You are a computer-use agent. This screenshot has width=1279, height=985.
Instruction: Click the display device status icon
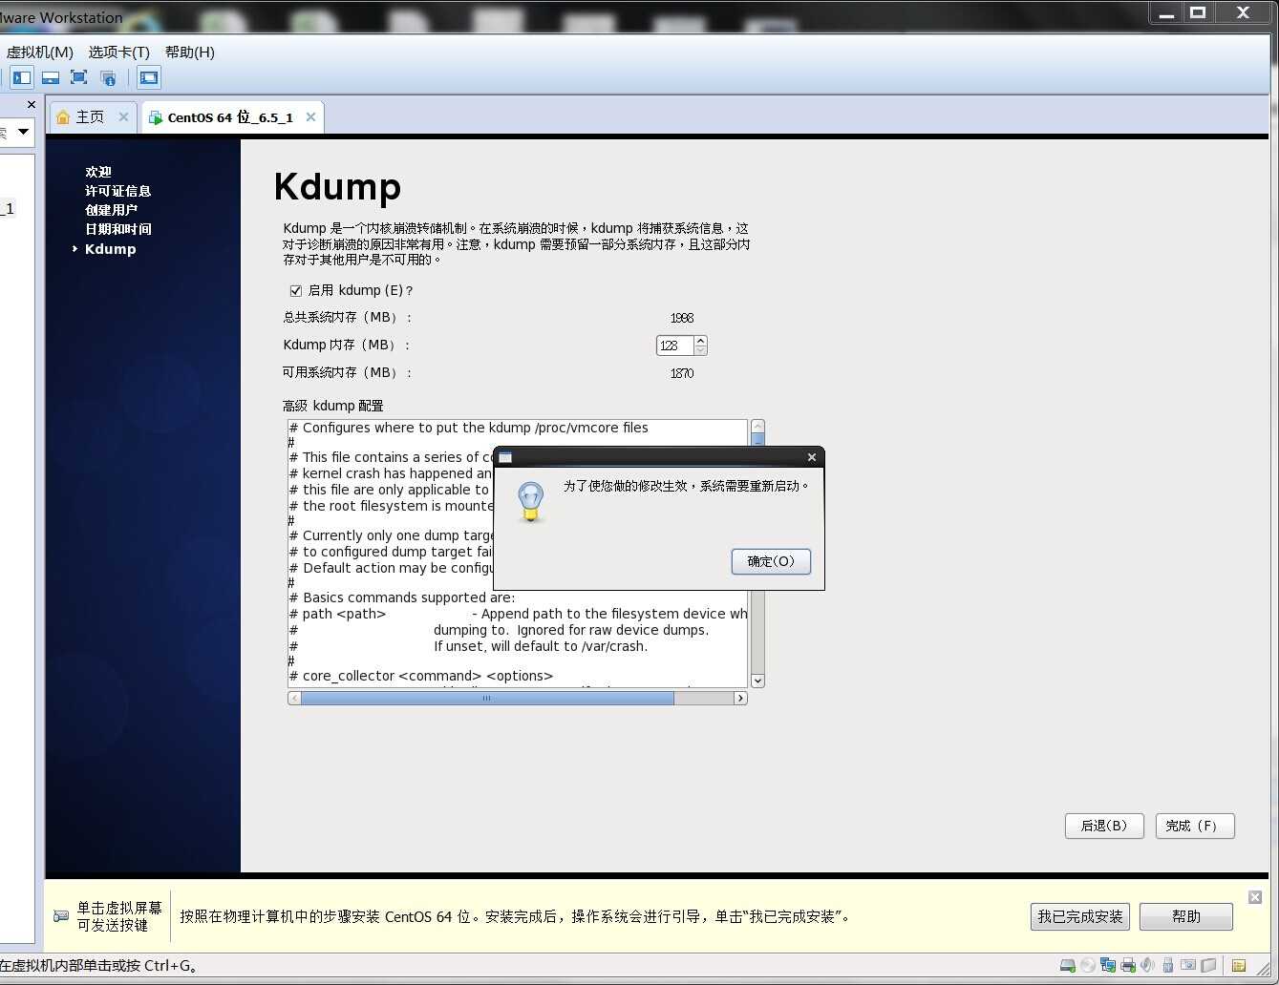click(1188, 965)
